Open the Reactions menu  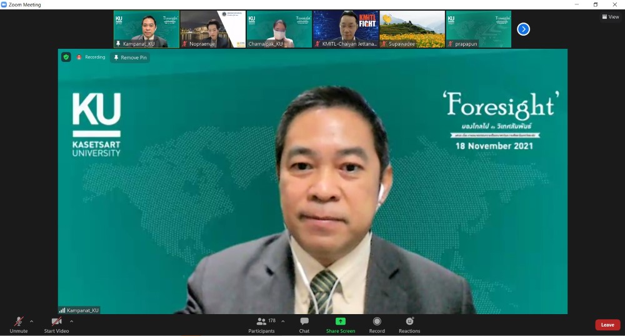[x=409, y=322]
